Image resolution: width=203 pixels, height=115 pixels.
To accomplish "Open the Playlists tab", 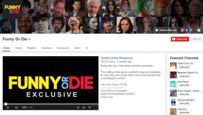I will (32, 48).
